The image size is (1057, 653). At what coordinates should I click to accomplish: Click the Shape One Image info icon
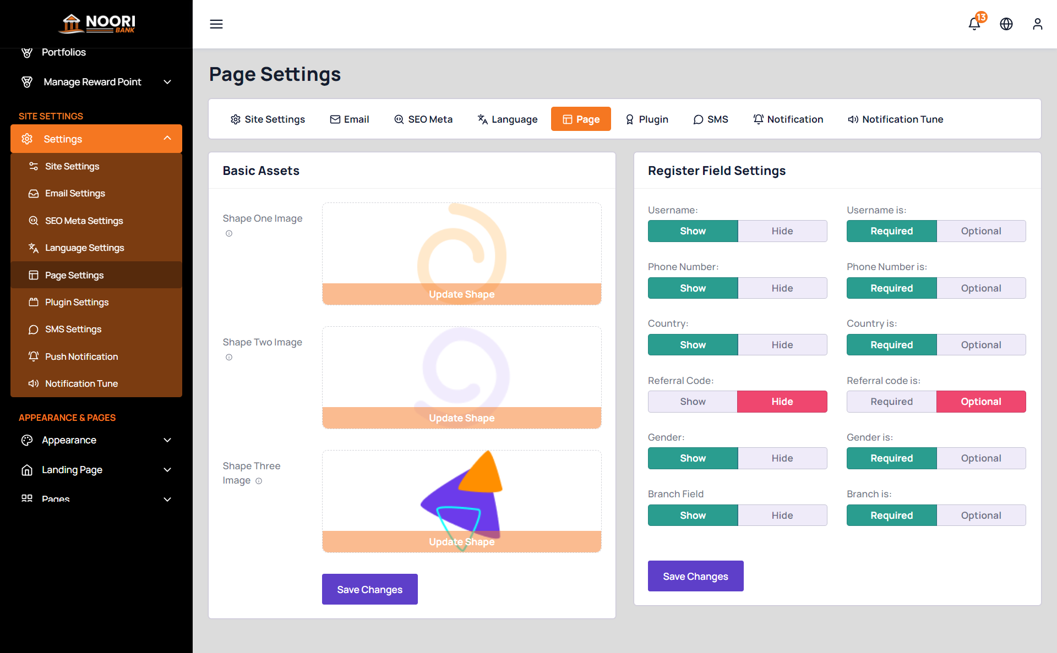228,233
